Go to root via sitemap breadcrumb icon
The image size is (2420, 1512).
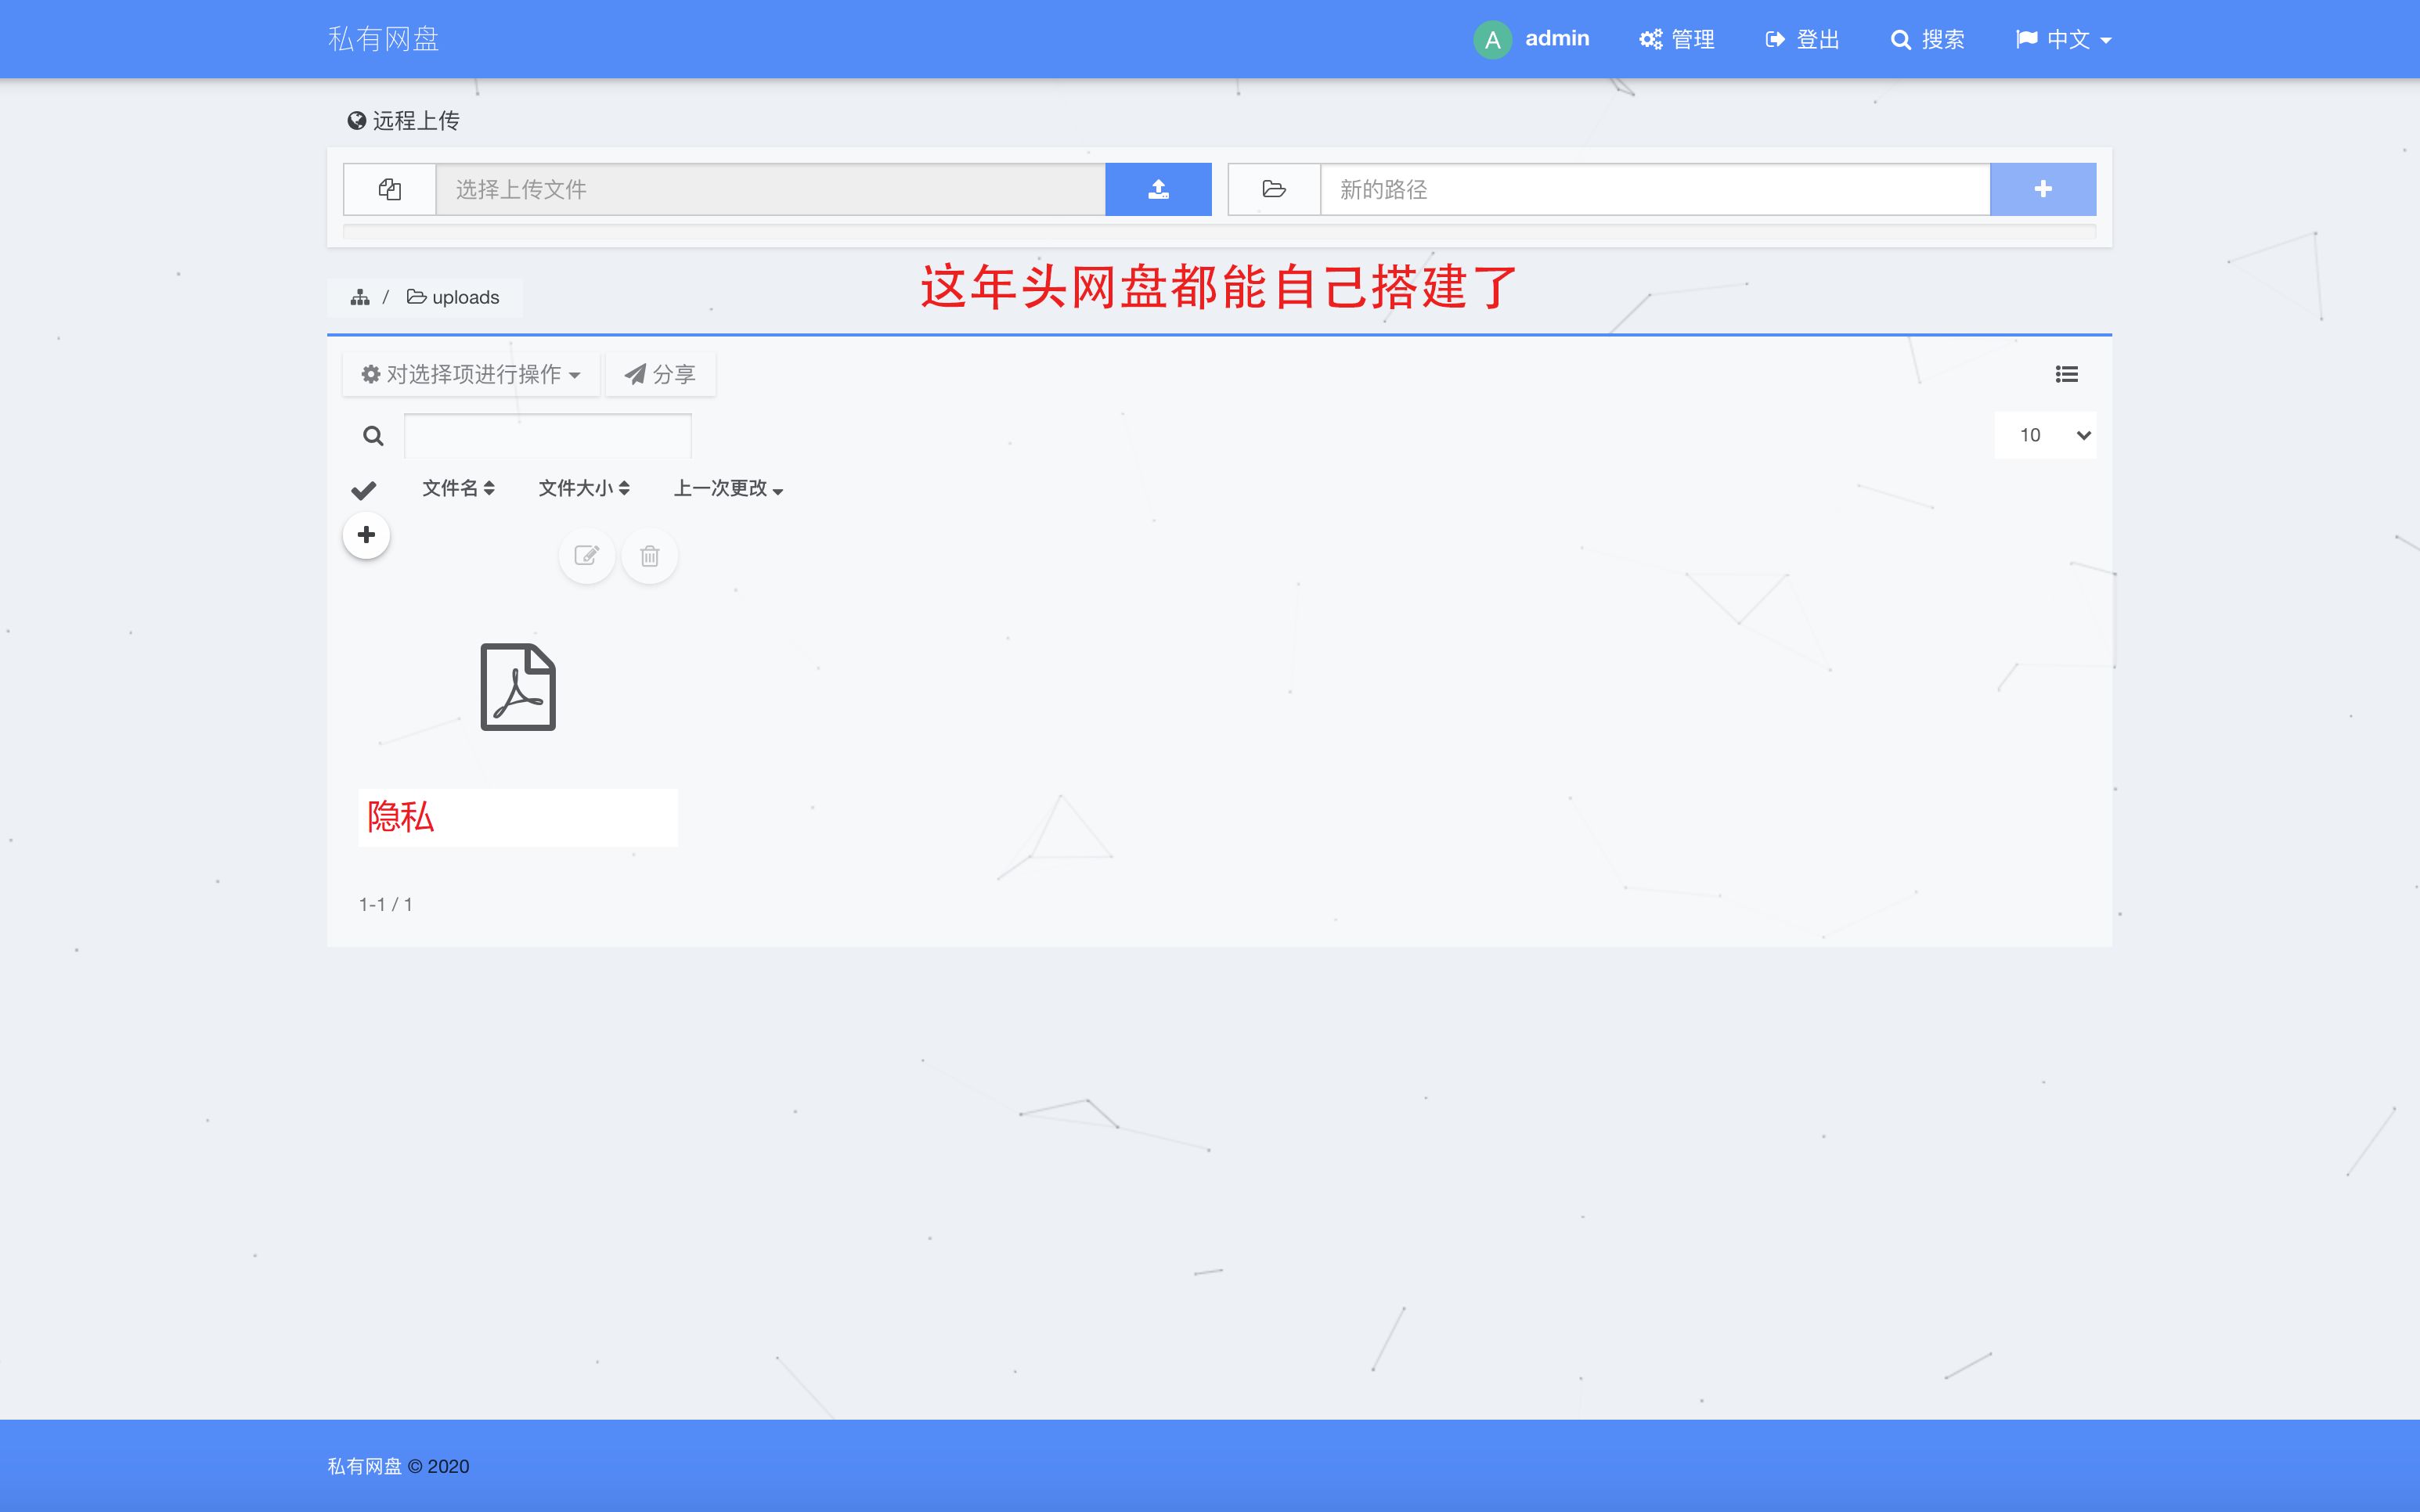[x=360, y=297]
